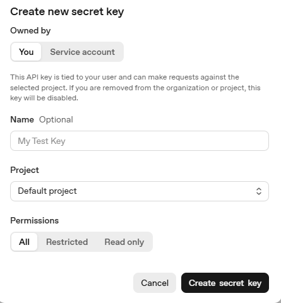The image size is (281, 303).
Task: Click the "Optional" hint next to Name
Action: click(x=56, y=119)
